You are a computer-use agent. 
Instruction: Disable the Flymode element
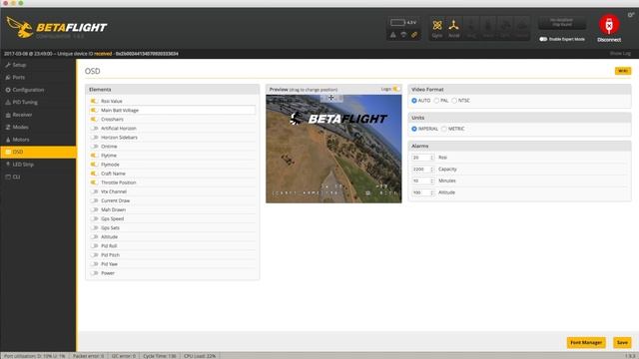click(94, 165)
